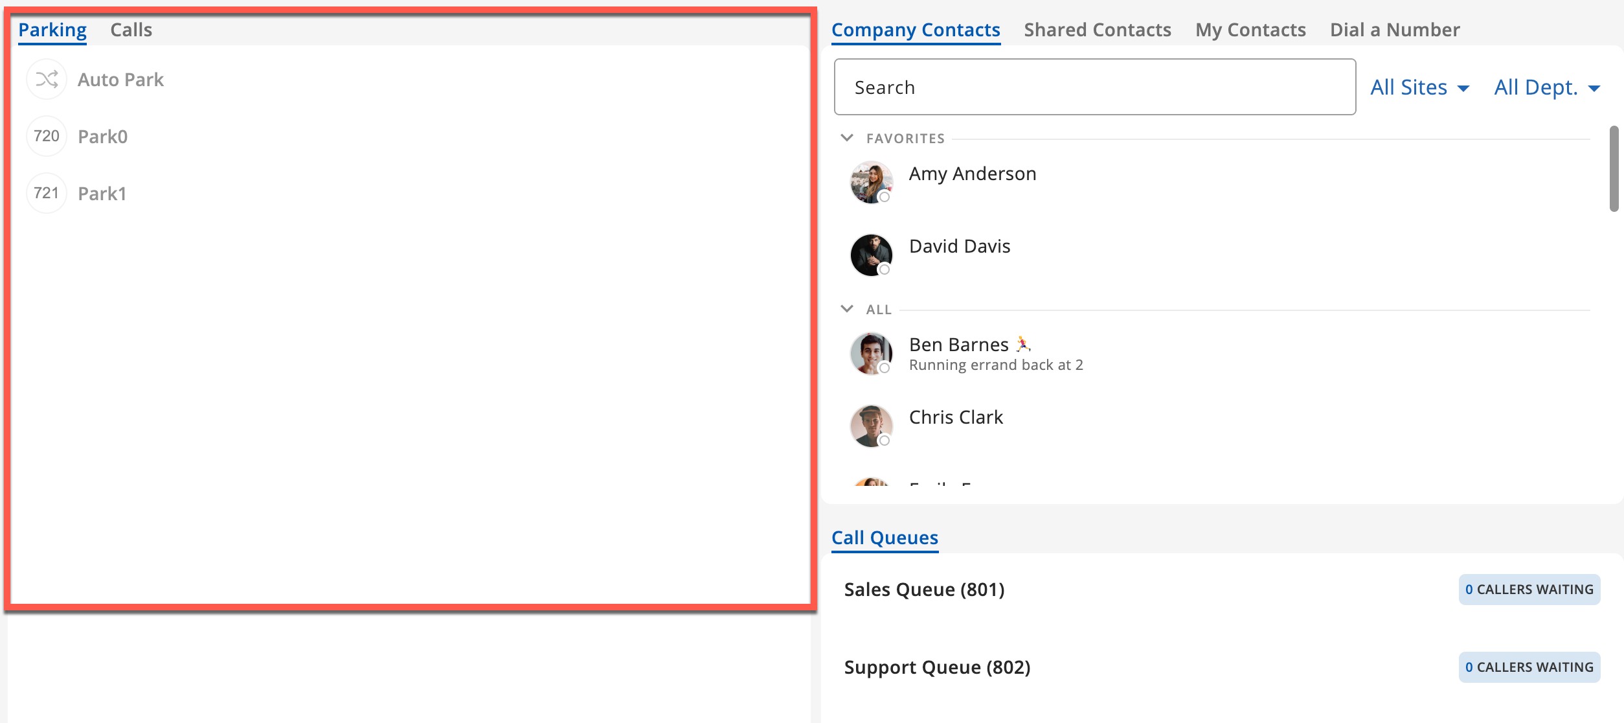Click David Davis's avatar photo
The image size is (1624, 723).
(871, 255)
